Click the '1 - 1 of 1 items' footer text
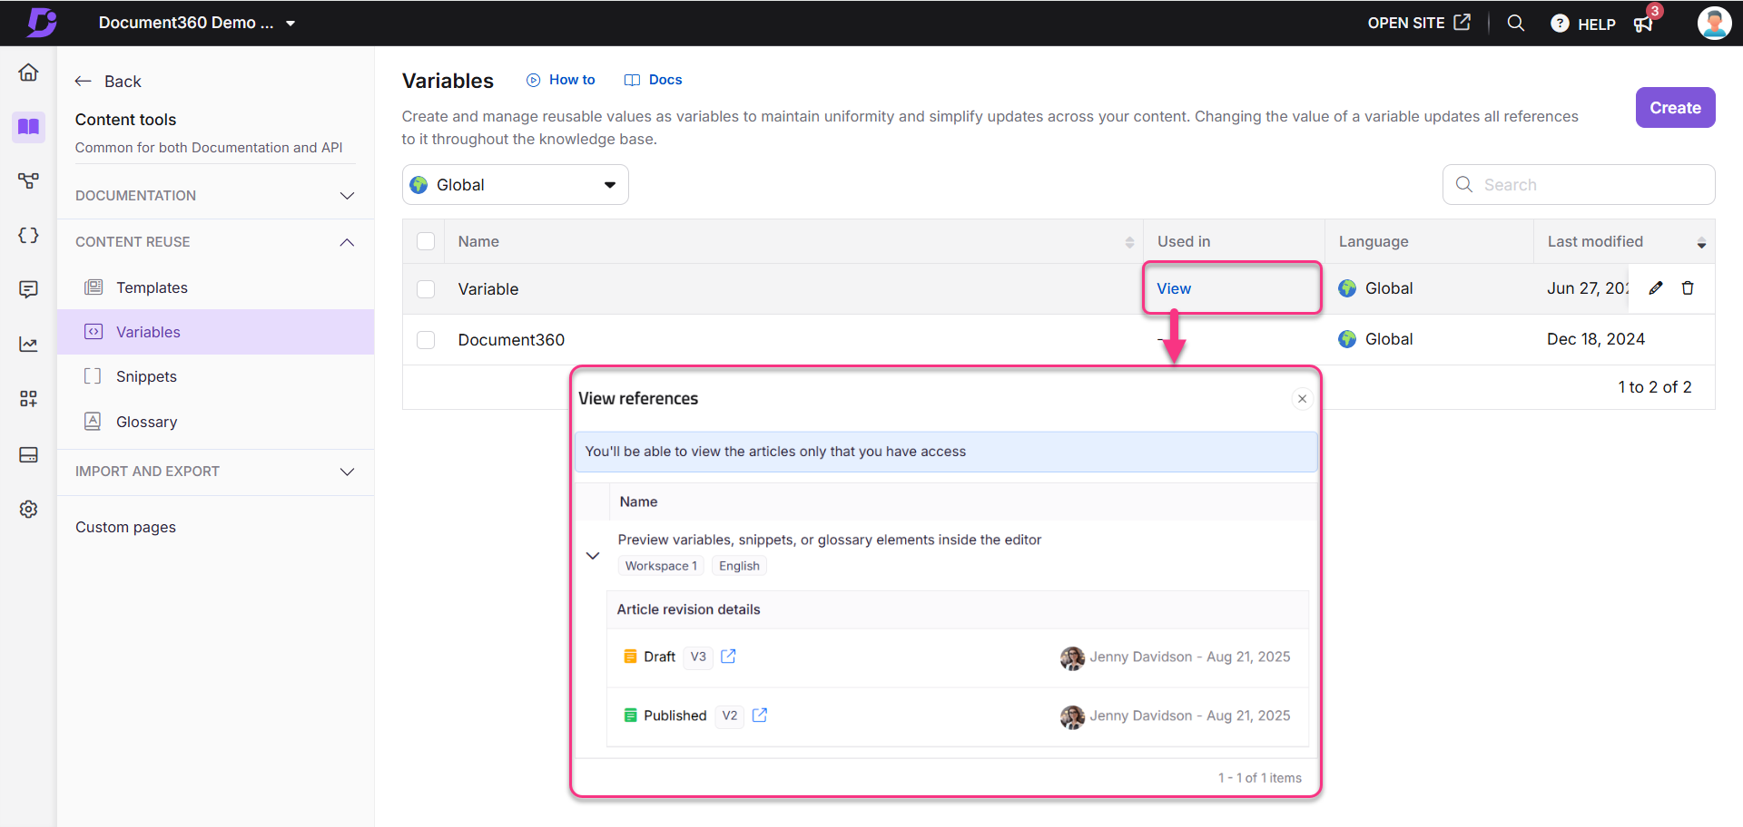The image size is (1743, 827). click(1260, 778)
